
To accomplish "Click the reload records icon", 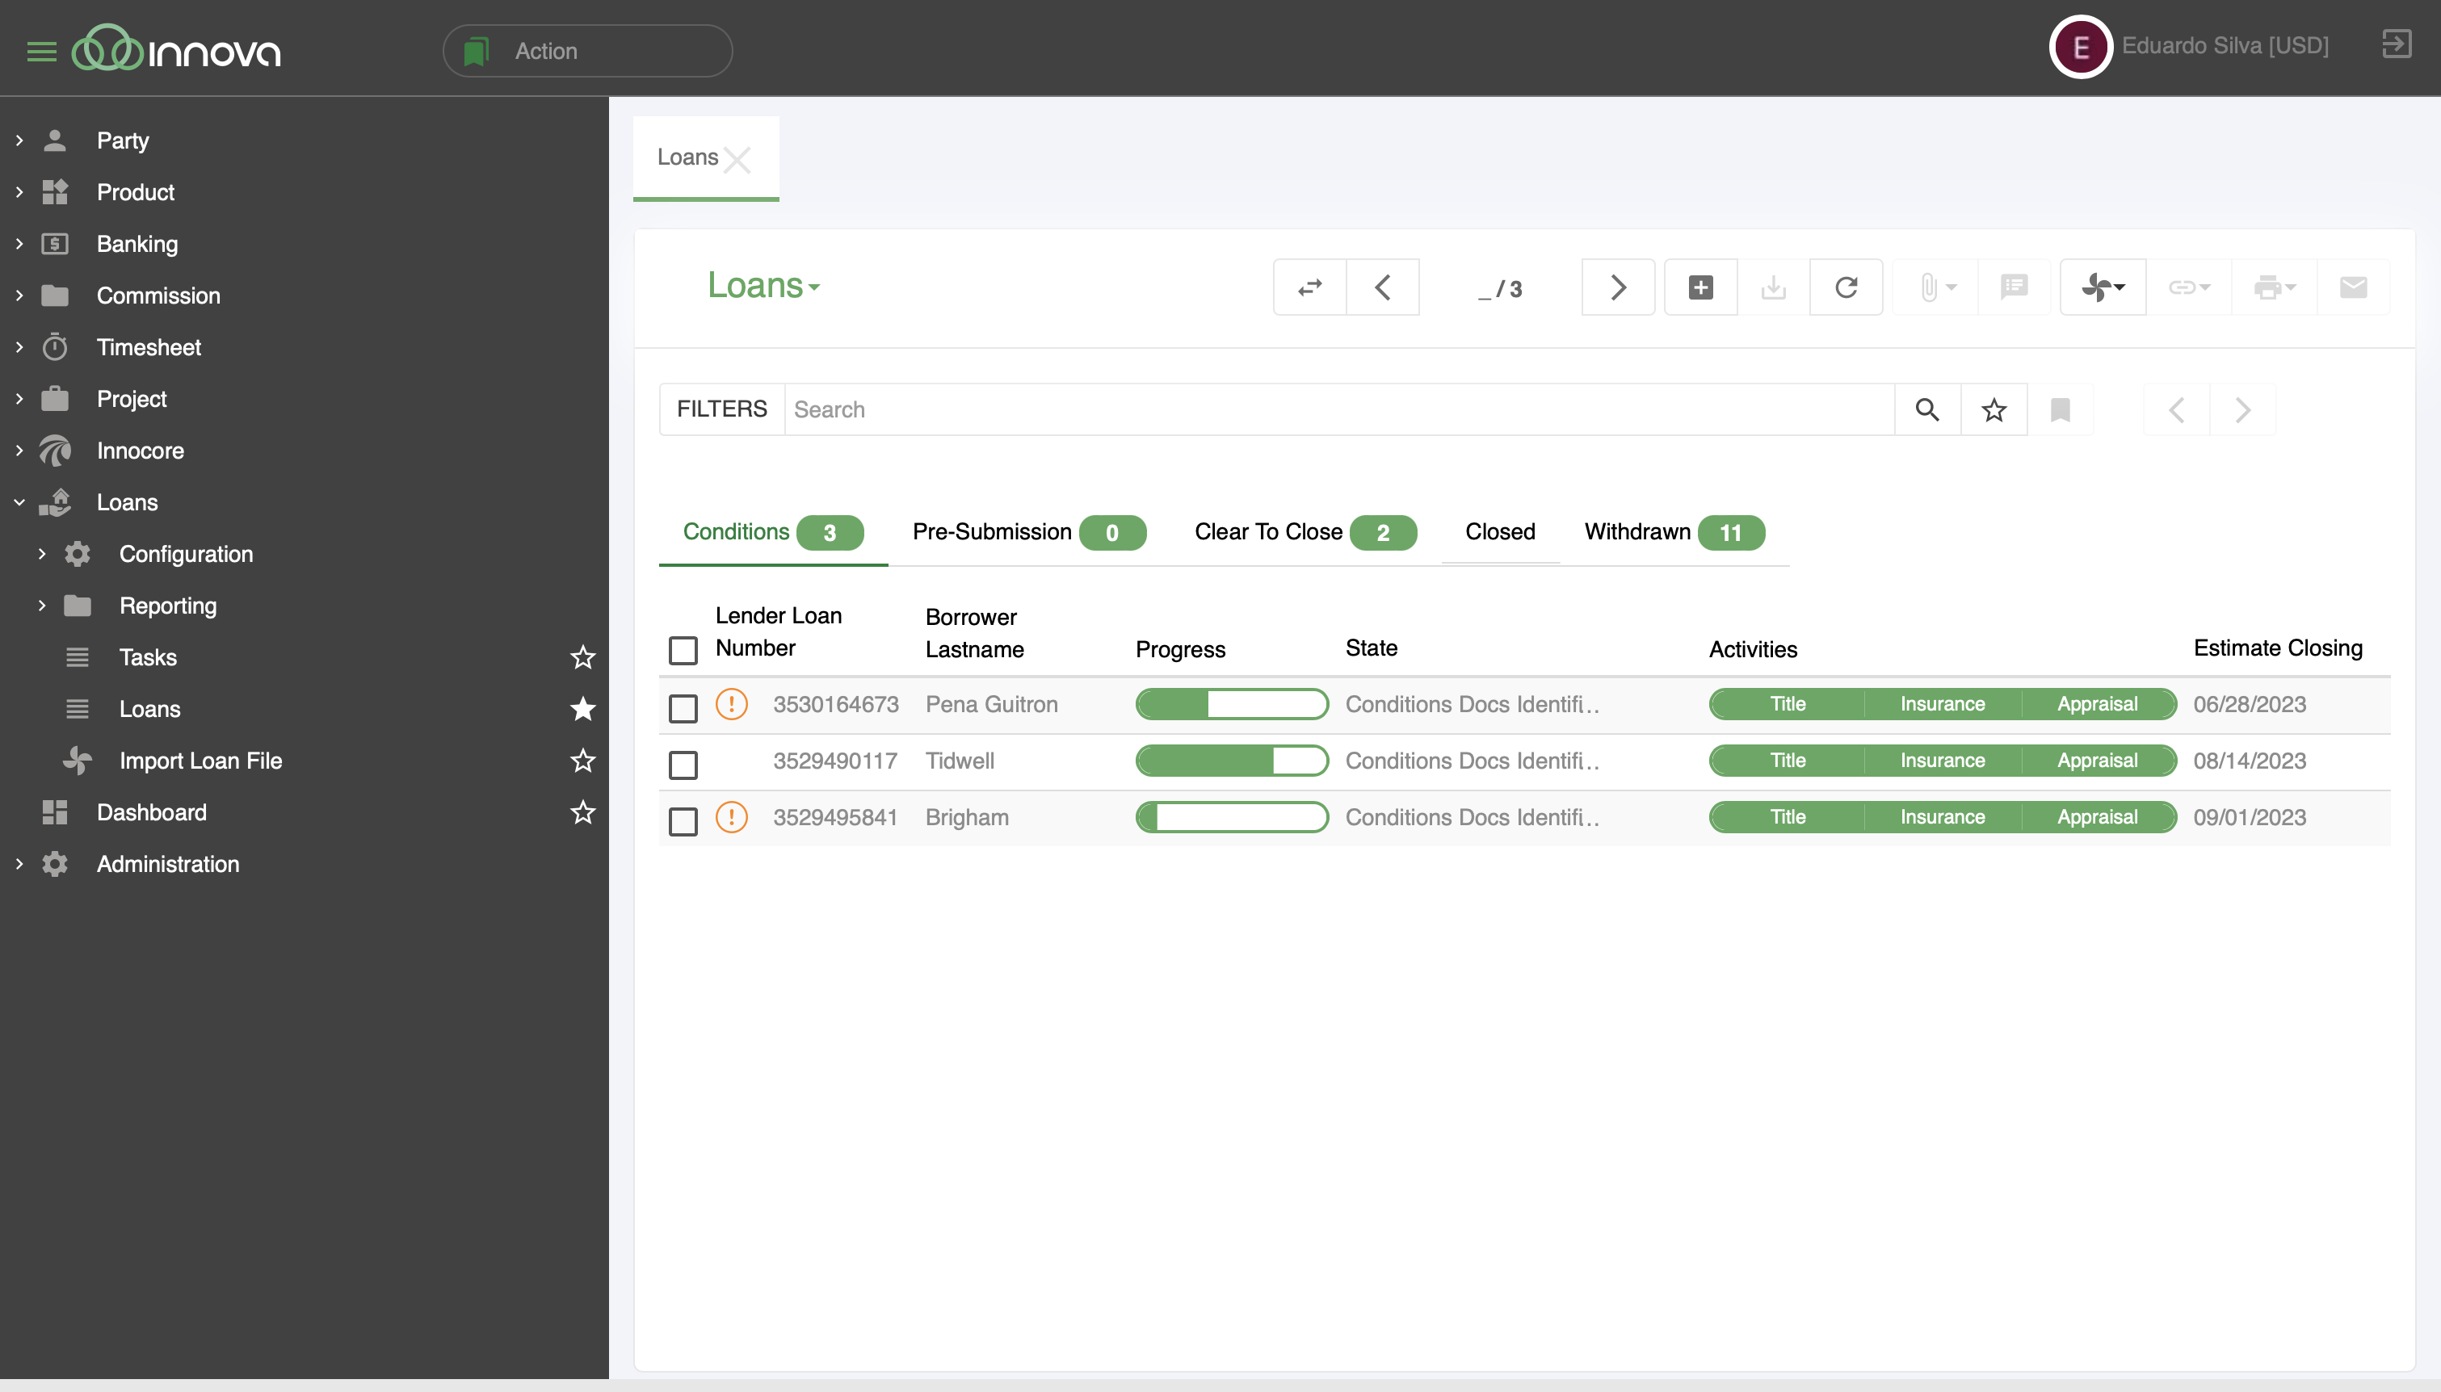I will tap(1846, 287).
